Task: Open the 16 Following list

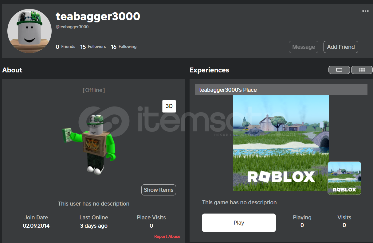Action: pyautogui.click(x=124, y=47)
